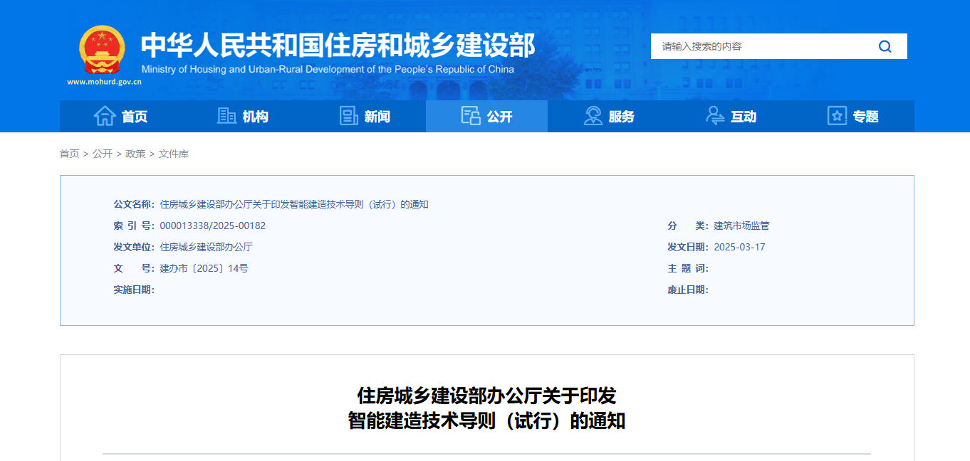Click the 实施日期 label
The width and height of the screenshot is (970, 461).
[x=134, y=290]
